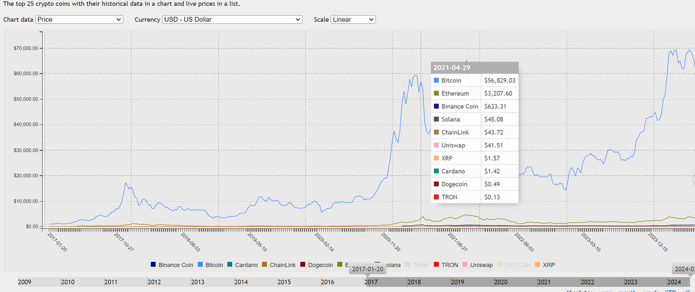Click the Solana row in the tooltip
Screen dimensions: 695x292
click(x=474, y=119)
